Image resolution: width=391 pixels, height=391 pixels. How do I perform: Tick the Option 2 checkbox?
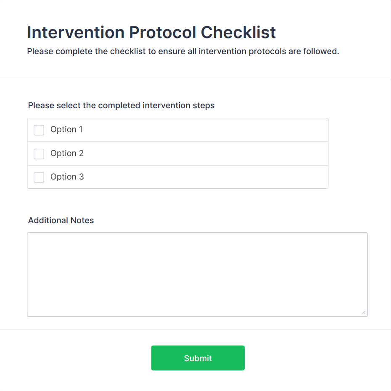pyautogui.click(x=39, y=154)
